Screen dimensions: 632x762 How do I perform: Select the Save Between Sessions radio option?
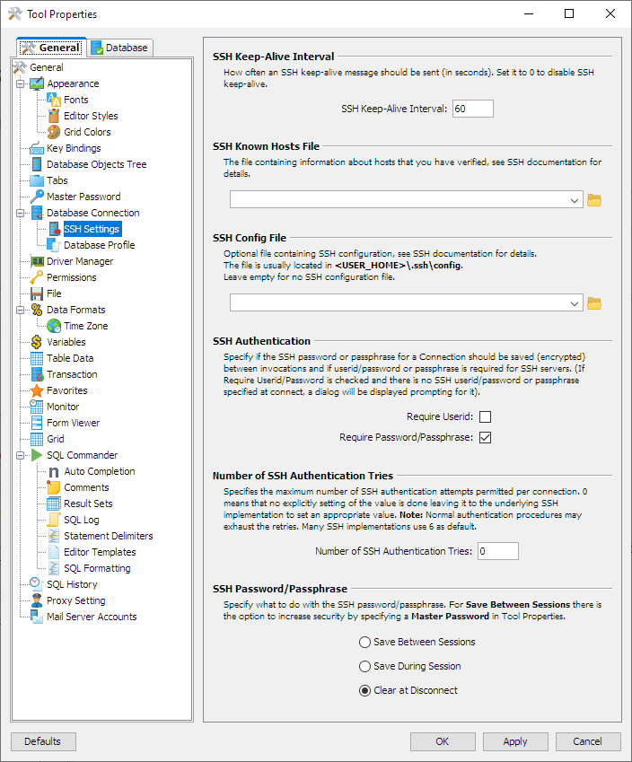click(364, 642)
